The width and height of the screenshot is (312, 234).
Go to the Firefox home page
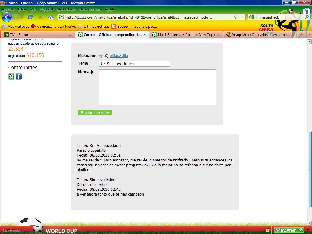(x=51, y=17)
